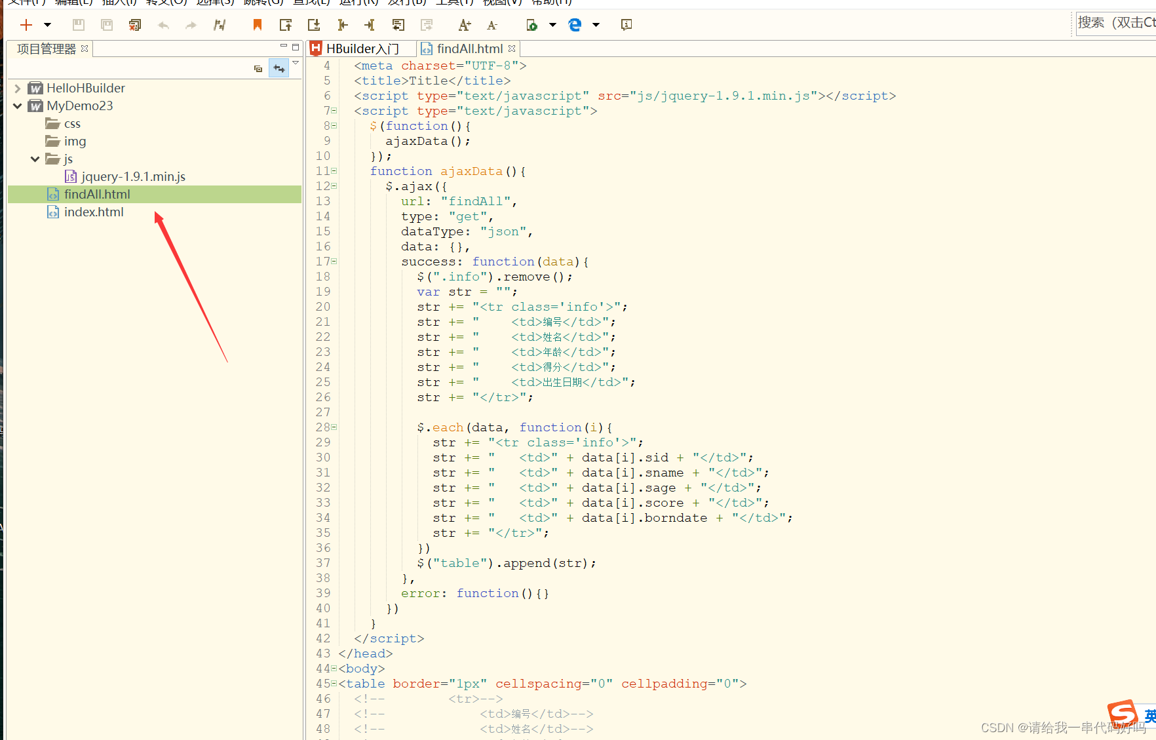Undo the last edit
Image resolution: width=1156 pixels, height=740 pixels.
coord(163,25)
